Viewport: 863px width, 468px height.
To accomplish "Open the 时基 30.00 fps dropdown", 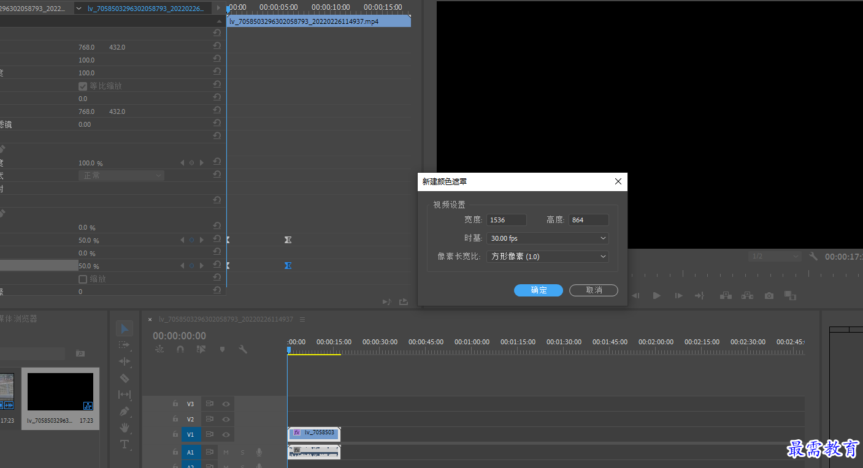I will 548,238.
